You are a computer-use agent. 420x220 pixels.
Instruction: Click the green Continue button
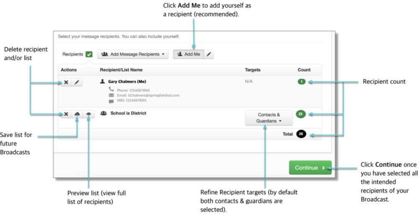click(310, 168)
